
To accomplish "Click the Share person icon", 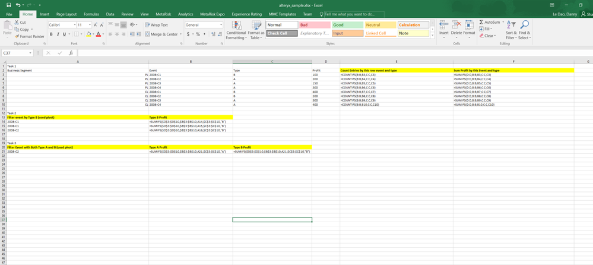I will tap(583, 14).
